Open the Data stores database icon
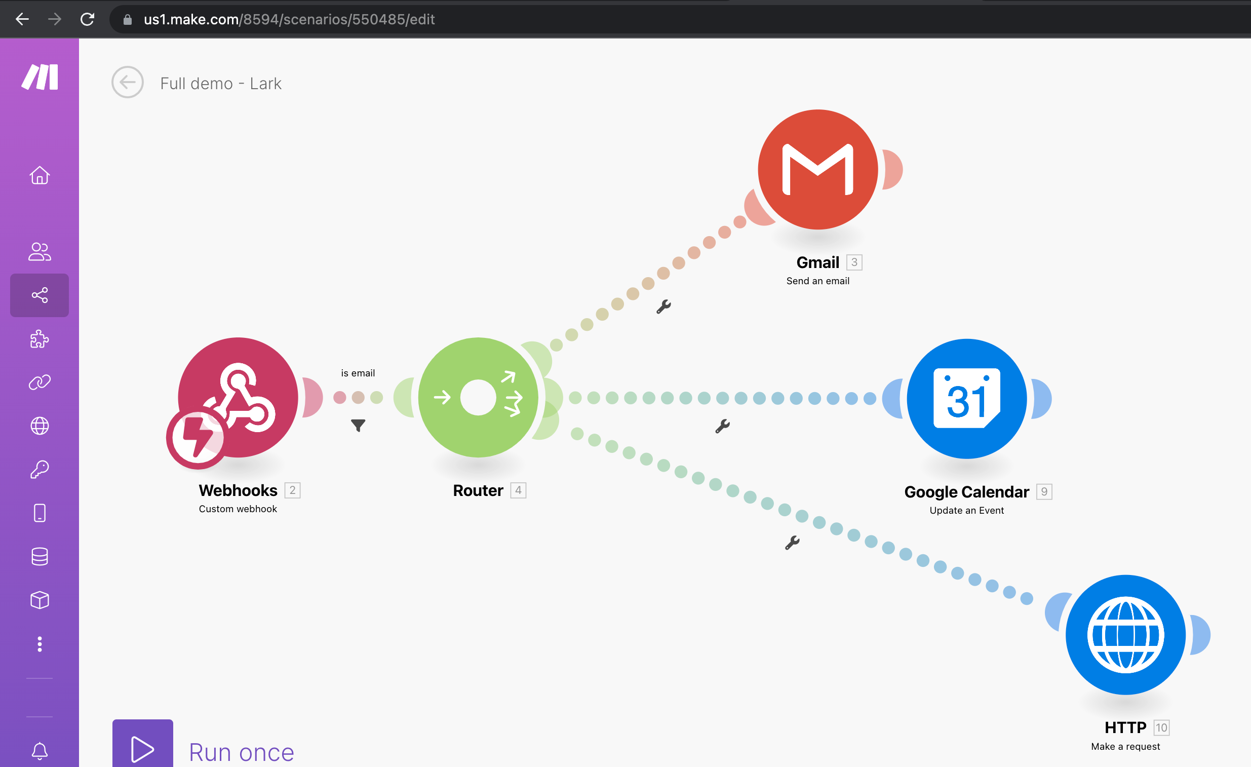This screenshot has height=767, width=1251. pyautogui.click(x=40, y=557)
